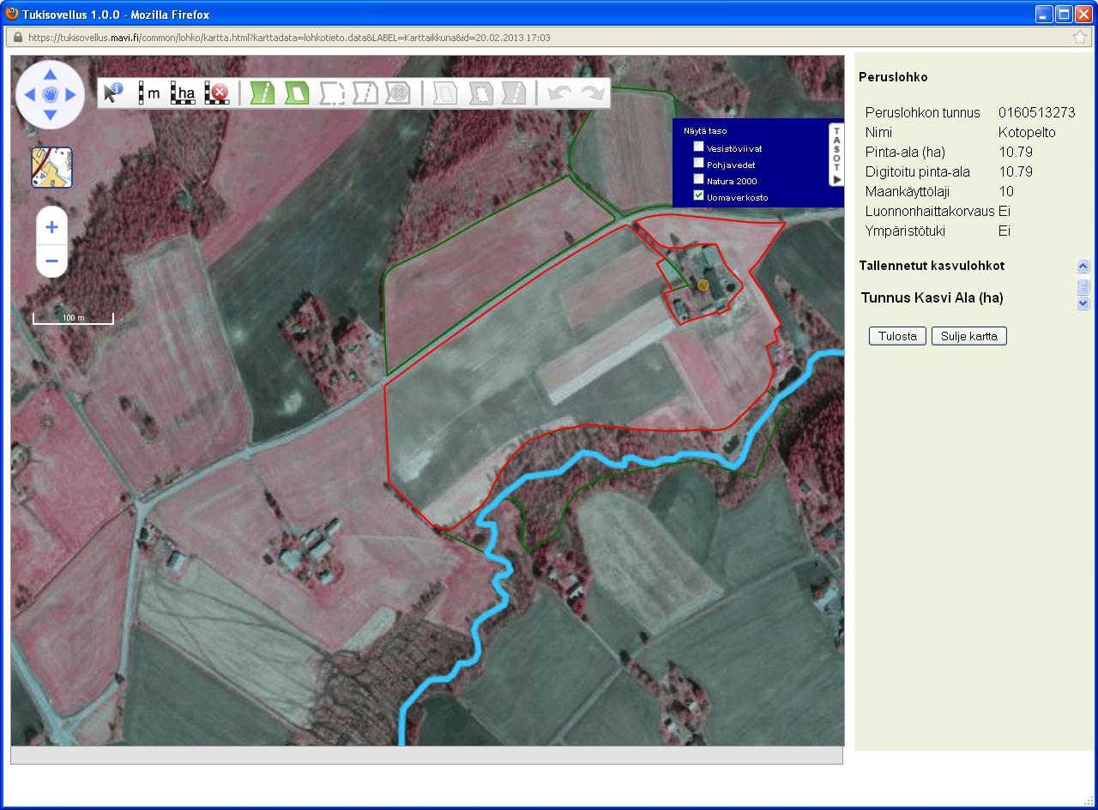Select the info pointer tool

click(x=113, y=93)
